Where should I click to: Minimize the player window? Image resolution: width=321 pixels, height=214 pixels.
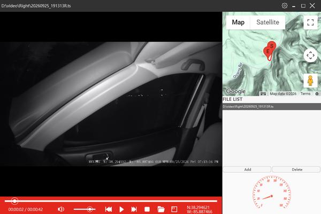pyautogui.click(x=294, y=6)
